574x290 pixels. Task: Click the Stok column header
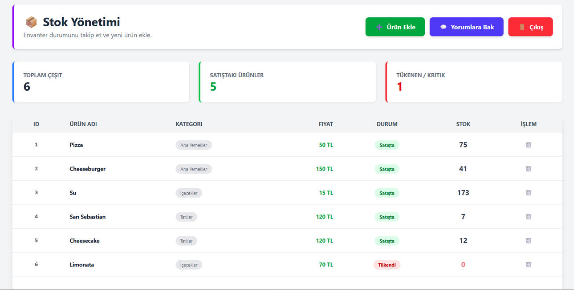tap(463, 124)
